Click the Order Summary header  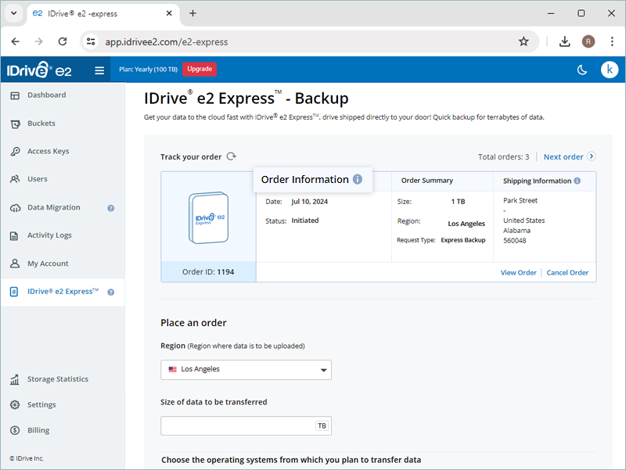pyautogui.click(x=426, y=181)
